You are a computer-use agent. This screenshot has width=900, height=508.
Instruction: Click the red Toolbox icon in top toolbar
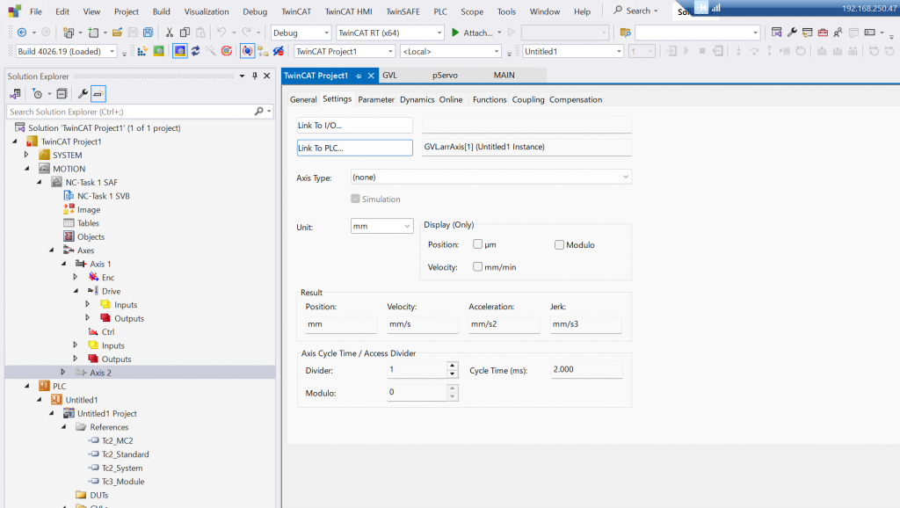(823, 33)
